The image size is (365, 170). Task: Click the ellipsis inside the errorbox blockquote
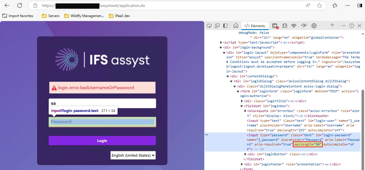coord(301,116)
